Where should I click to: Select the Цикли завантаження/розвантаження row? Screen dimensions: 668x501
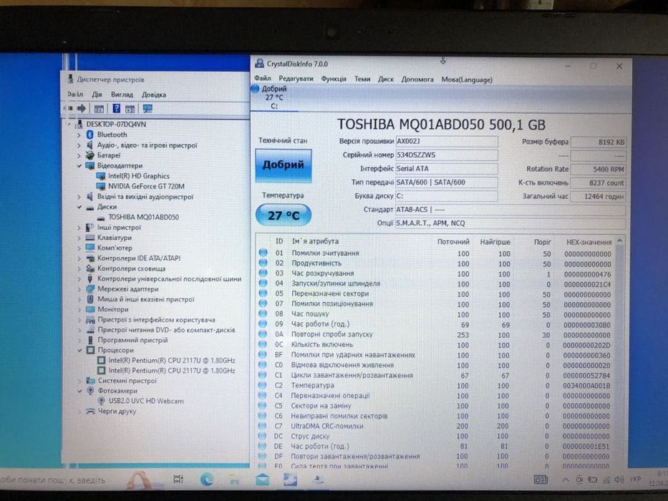pyautogui.click(x=435, y=375)
